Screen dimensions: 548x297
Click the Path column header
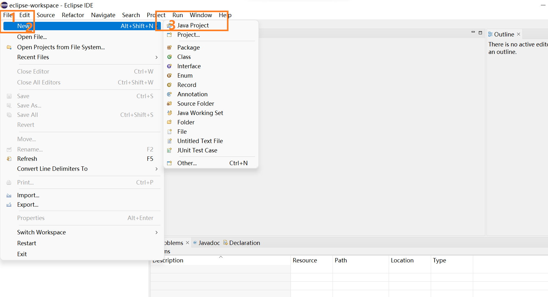pos(361,260)
